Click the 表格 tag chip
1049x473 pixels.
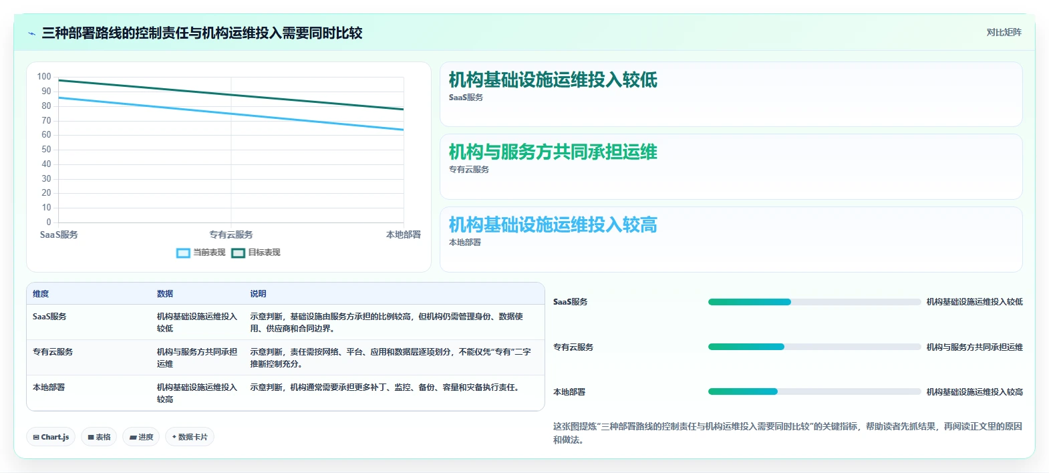tap(99, 437)
